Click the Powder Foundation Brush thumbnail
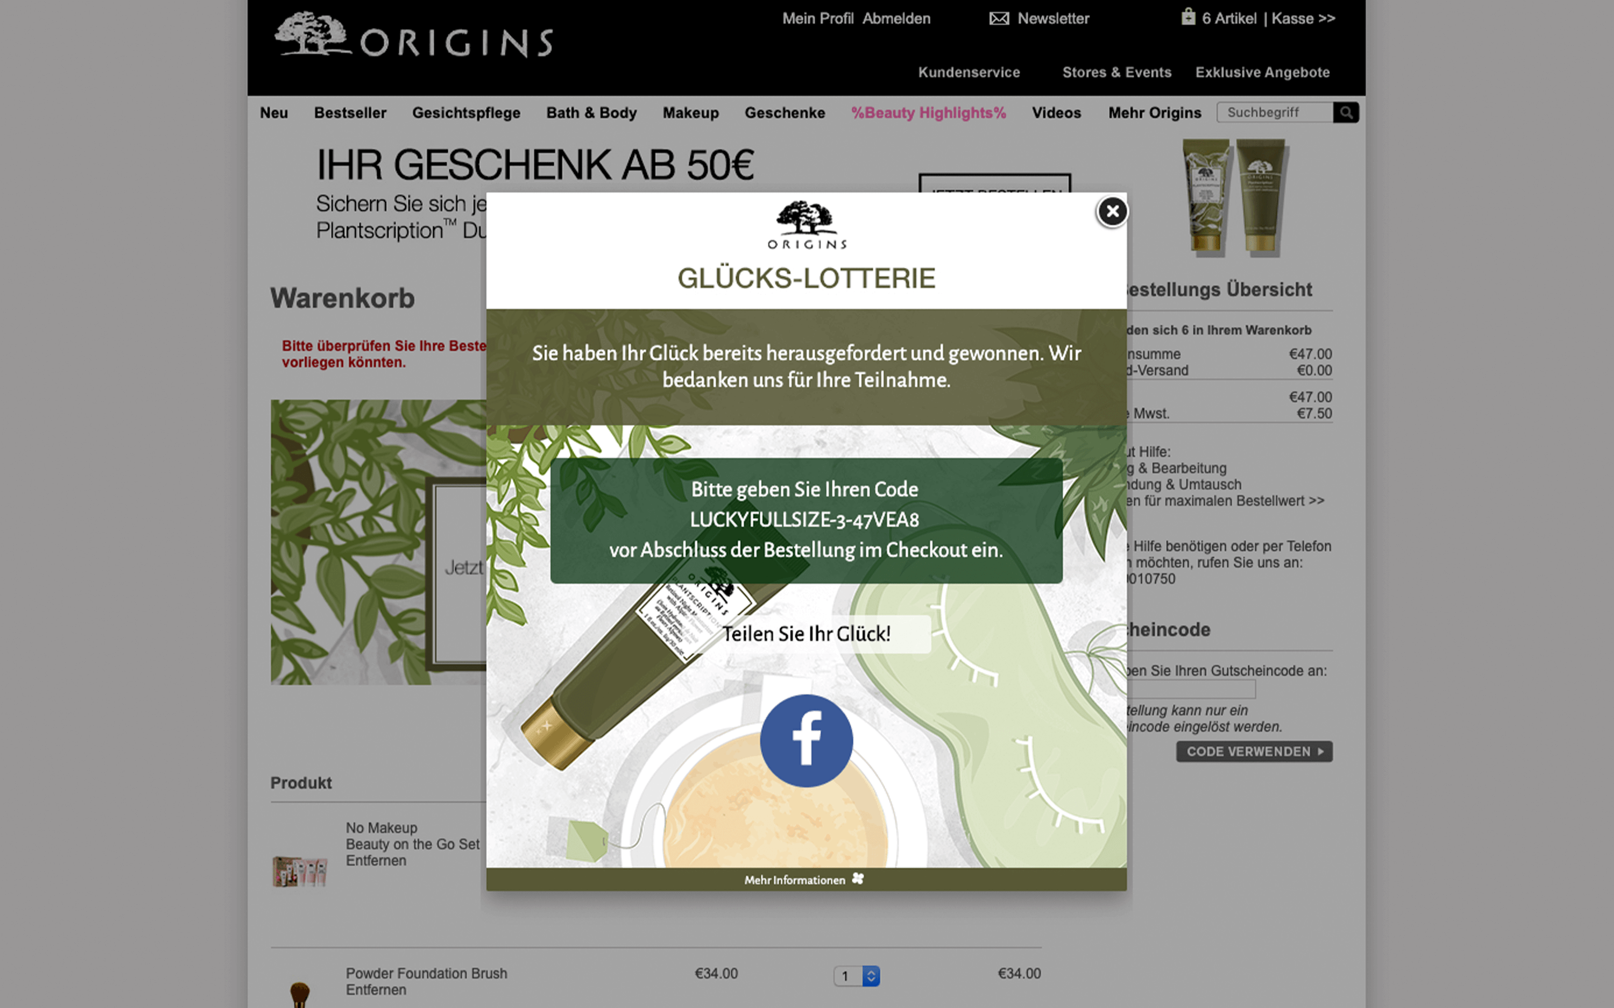The height and width of the screenshot is (1008, 1614). point(299,995)
